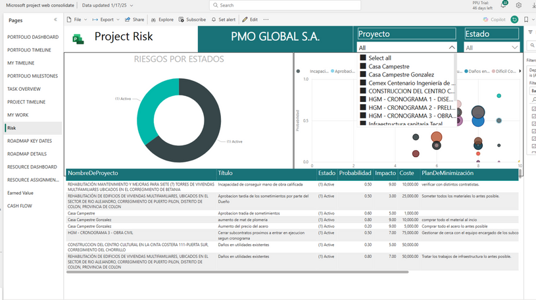
Task: Click the blue bubble in scatter chart
Action: point(478,121)
